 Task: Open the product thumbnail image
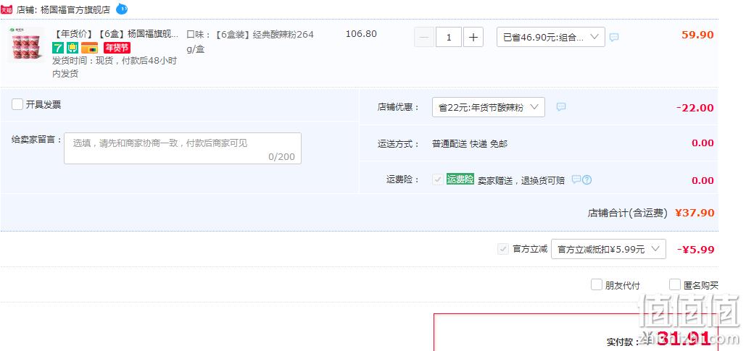[x=26, y=45]
